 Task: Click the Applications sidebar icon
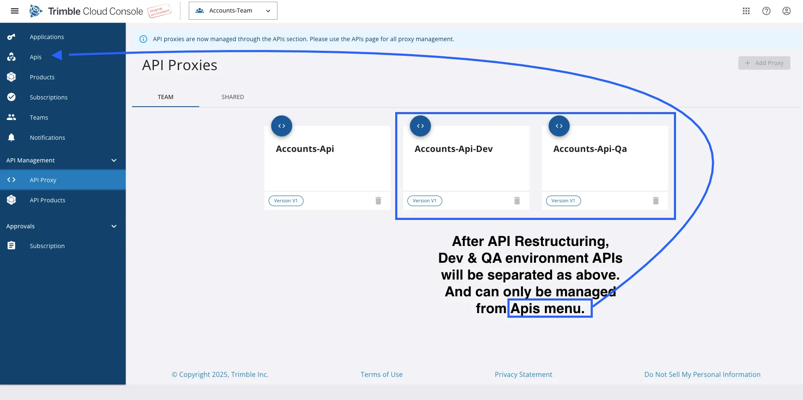11,37
